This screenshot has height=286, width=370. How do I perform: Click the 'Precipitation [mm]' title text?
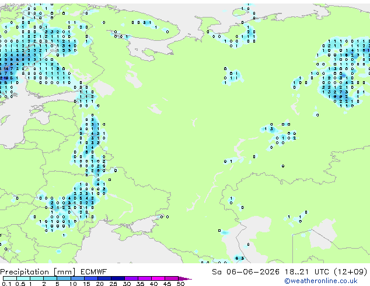click(38, 272)
